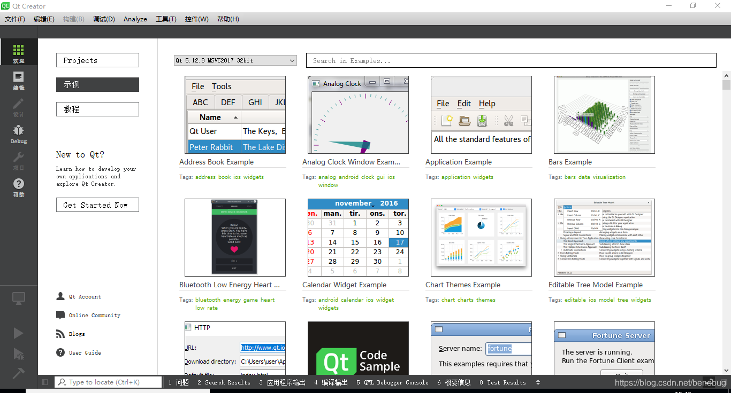Open the 编辑(E) menu
This screenshot has height=393, width=731.
tap(44, 19)
